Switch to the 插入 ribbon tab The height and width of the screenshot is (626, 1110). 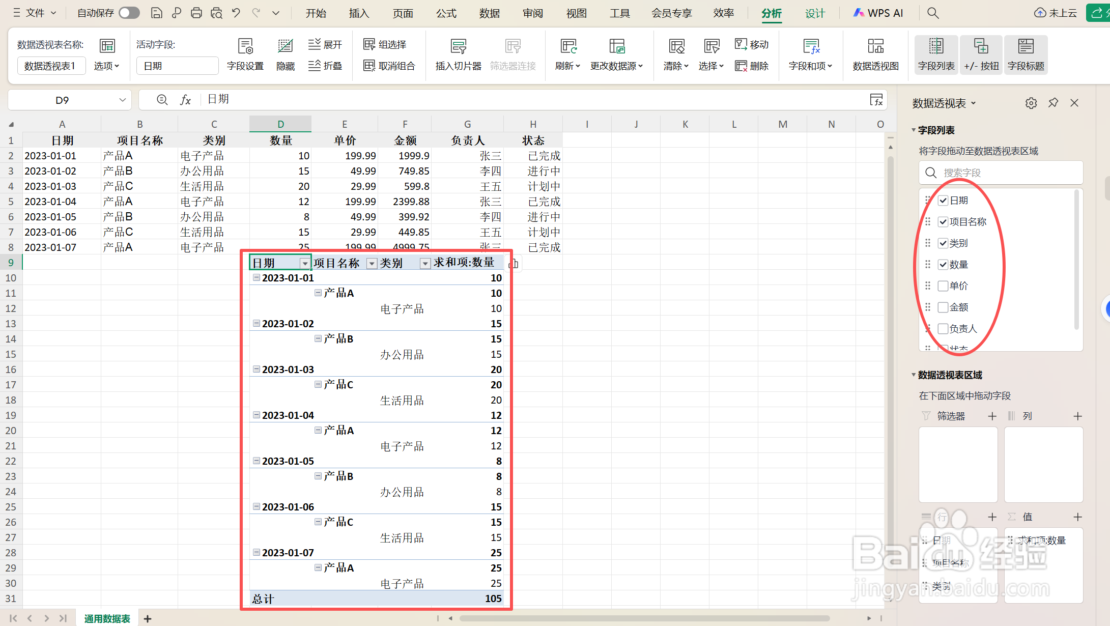tap(359, 13)
